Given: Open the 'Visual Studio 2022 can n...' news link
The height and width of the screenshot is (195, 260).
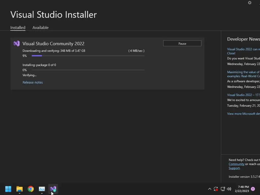Looking at the screenshot, I should (x=243, y=51).
